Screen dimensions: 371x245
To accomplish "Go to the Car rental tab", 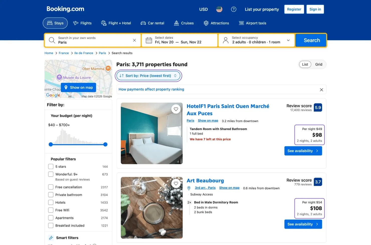I will pyautogui.click(x=152, y=23).
